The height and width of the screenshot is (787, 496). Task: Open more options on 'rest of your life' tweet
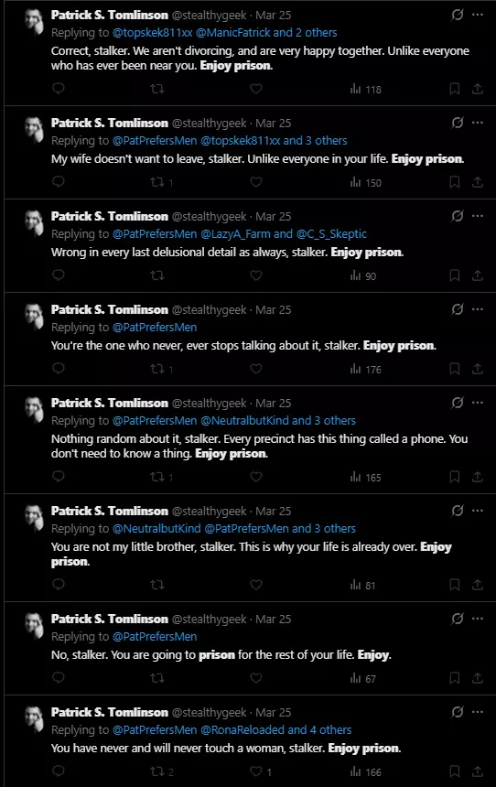tap(478, 619)
